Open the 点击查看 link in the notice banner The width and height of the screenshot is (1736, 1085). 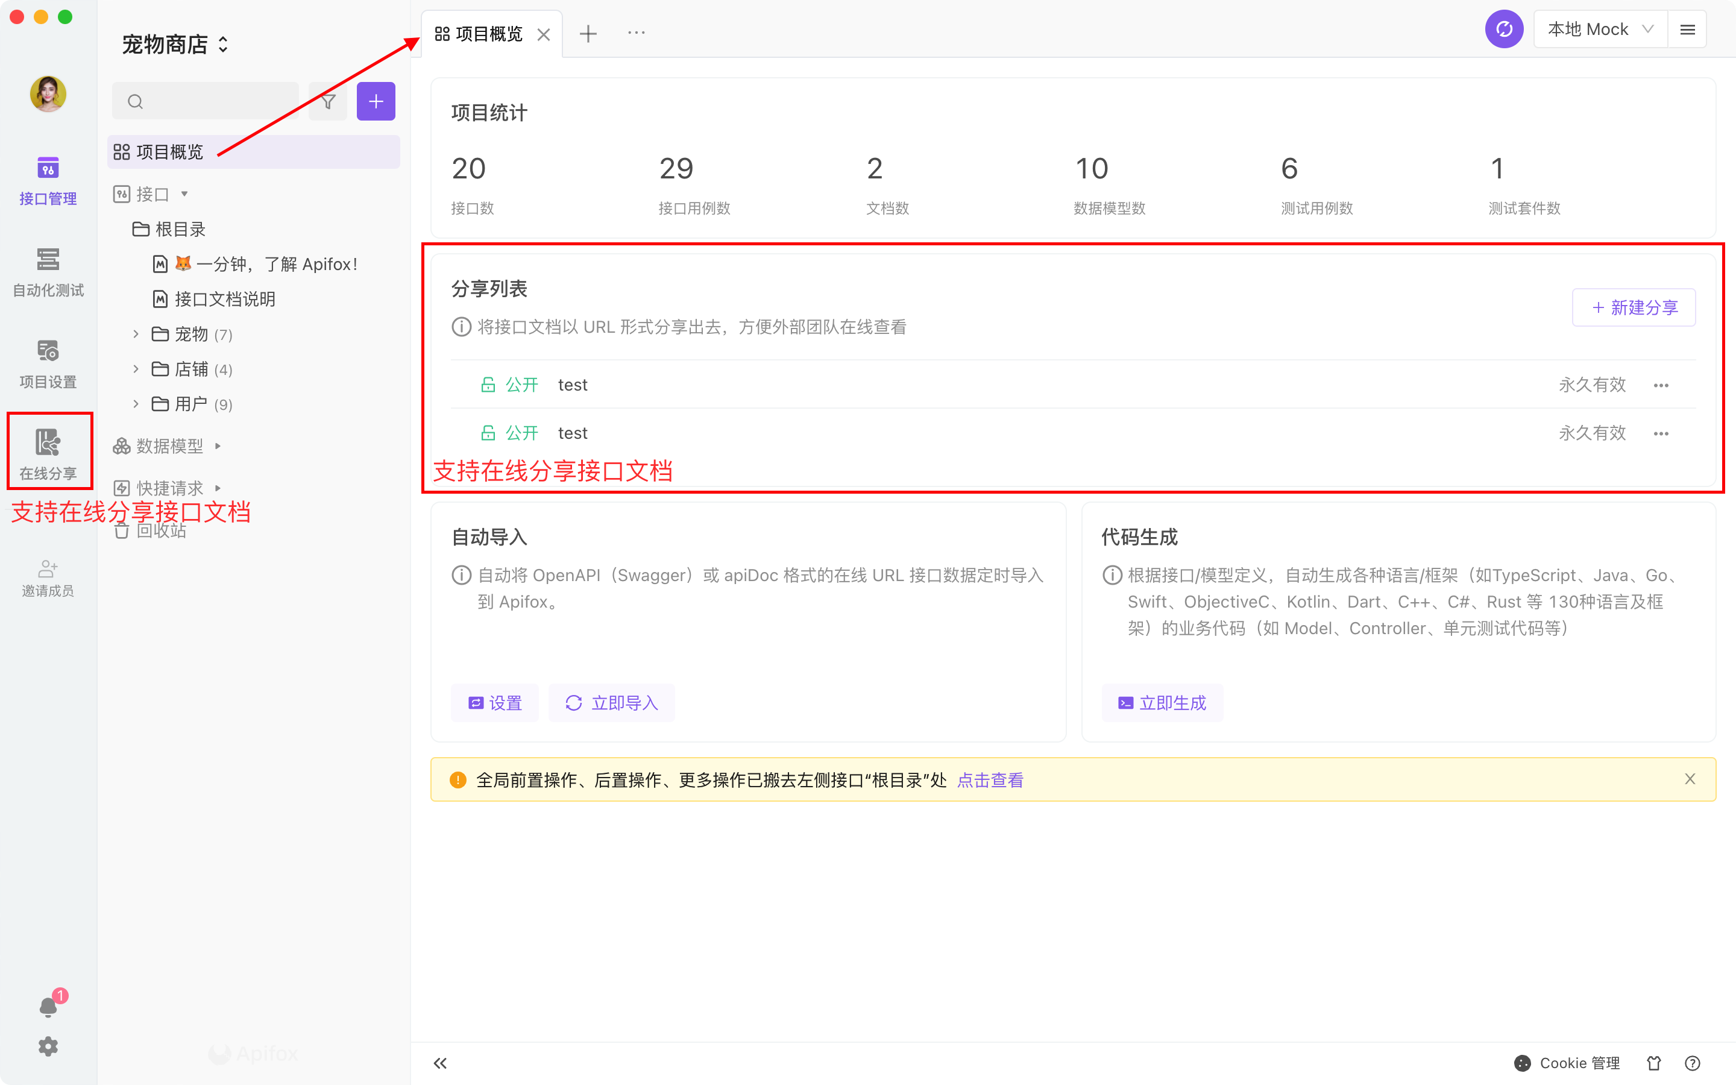pyautogui.click(x=990, y=779)
